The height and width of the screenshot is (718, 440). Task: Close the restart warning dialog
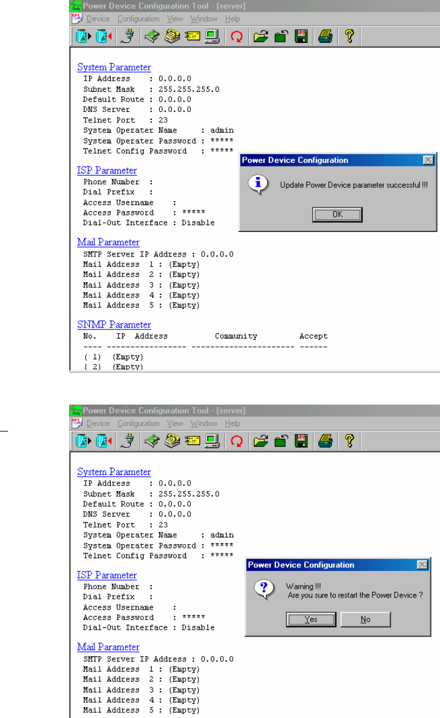click(423, 564)
